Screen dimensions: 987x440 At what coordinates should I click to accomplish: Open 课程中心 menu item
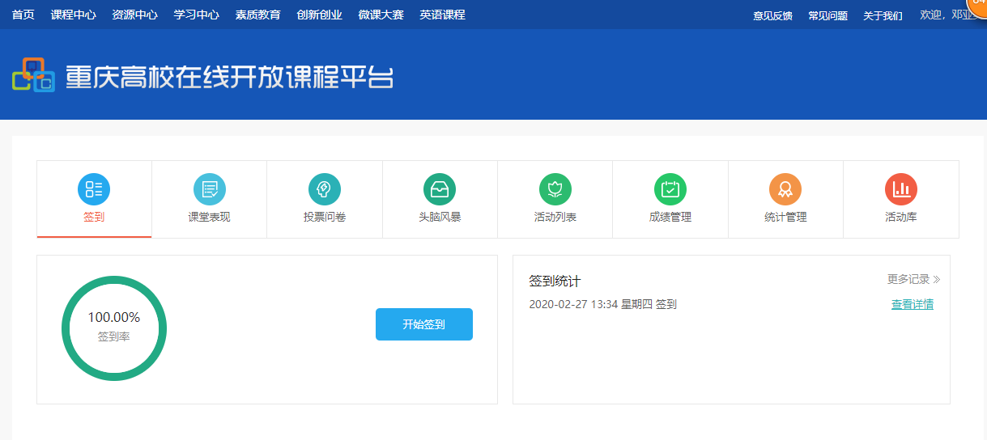coord(73,15)
